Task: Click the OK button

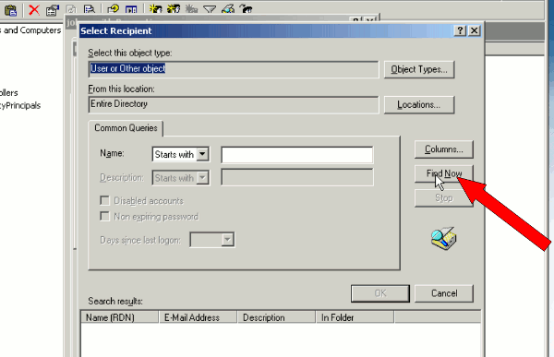Action: 380,293
